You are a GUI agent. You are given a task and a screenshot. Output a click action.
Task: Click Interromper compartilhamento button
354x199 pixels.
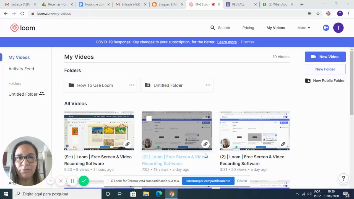coord(208,181)
